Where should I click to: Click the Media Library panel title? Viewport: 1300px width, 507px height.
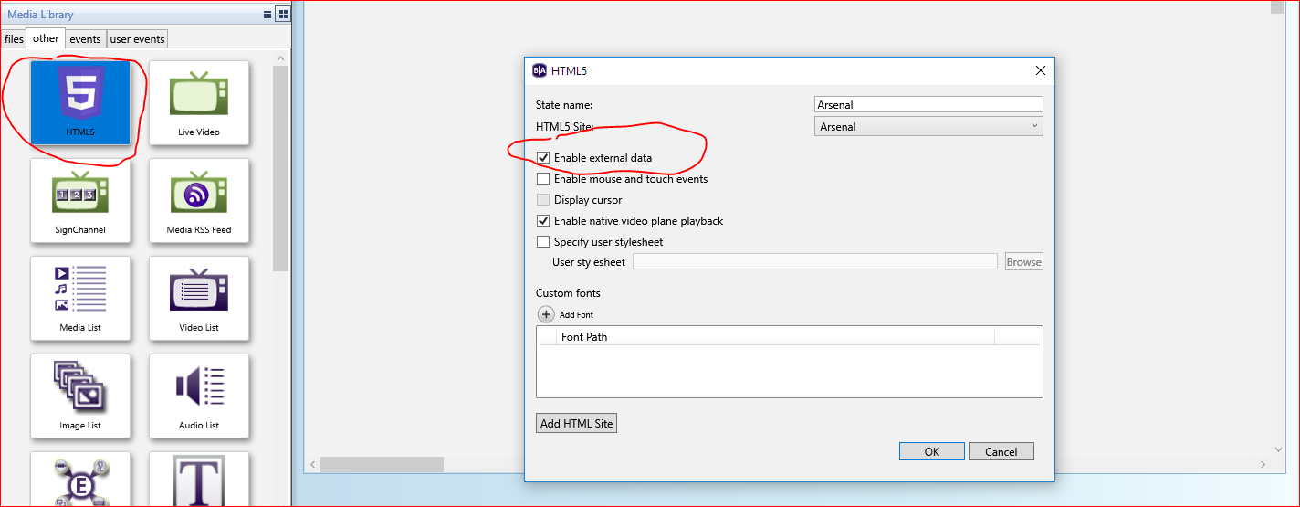pos(40,15)
